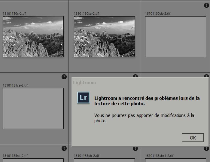The image size is (210, 162).
Task: Select the 15101130sa-2.tif mountain thumbnail
Action: tap(104, 37)
